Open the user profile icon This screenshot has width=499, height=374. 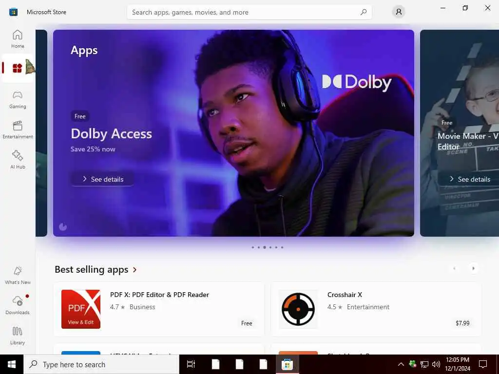click(399, 12)
